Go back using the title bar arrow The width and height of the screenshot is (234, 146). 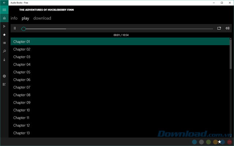tap(4, 3)
